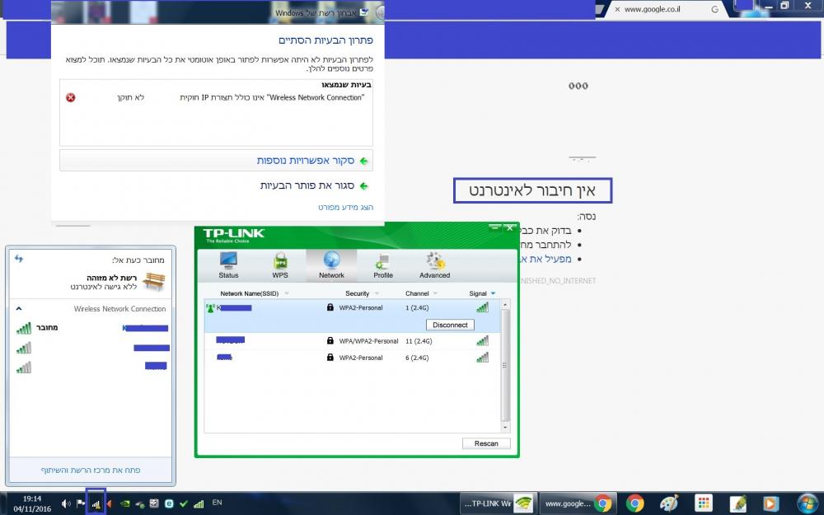Image resolution: width=824 pixels, height=515 pixels.
Task: Collapse the Wireless Network Connection section
Action: [19, 308]
